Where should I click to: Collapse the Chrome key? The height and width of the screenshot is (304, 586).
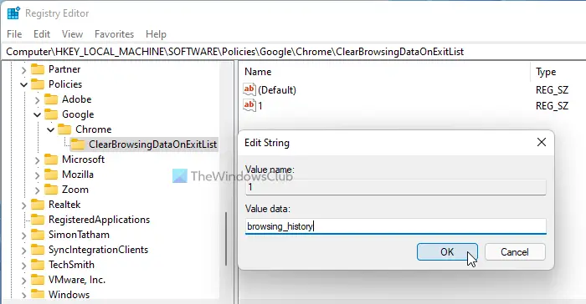50,129
